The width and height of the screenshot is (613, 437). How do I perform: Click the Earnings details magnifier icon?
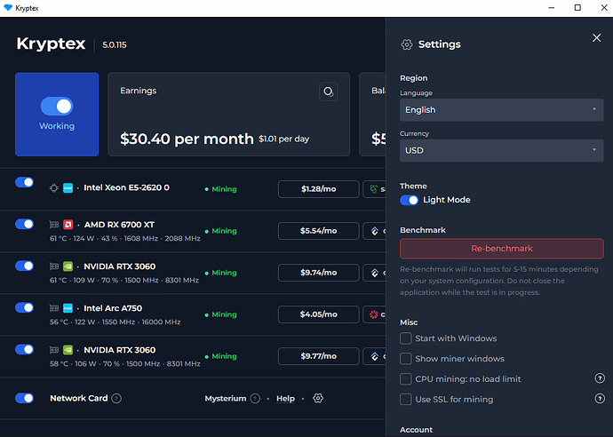coord(328,91)
